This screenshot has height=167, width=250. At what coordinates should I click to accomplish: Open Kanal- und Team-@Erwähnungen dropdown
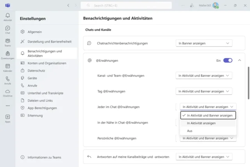point(205,75)
